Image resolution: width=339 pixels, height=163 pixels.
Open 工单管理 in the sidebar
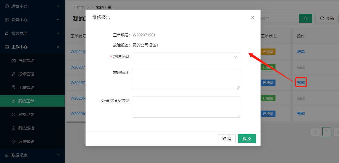tap(26, 87)
